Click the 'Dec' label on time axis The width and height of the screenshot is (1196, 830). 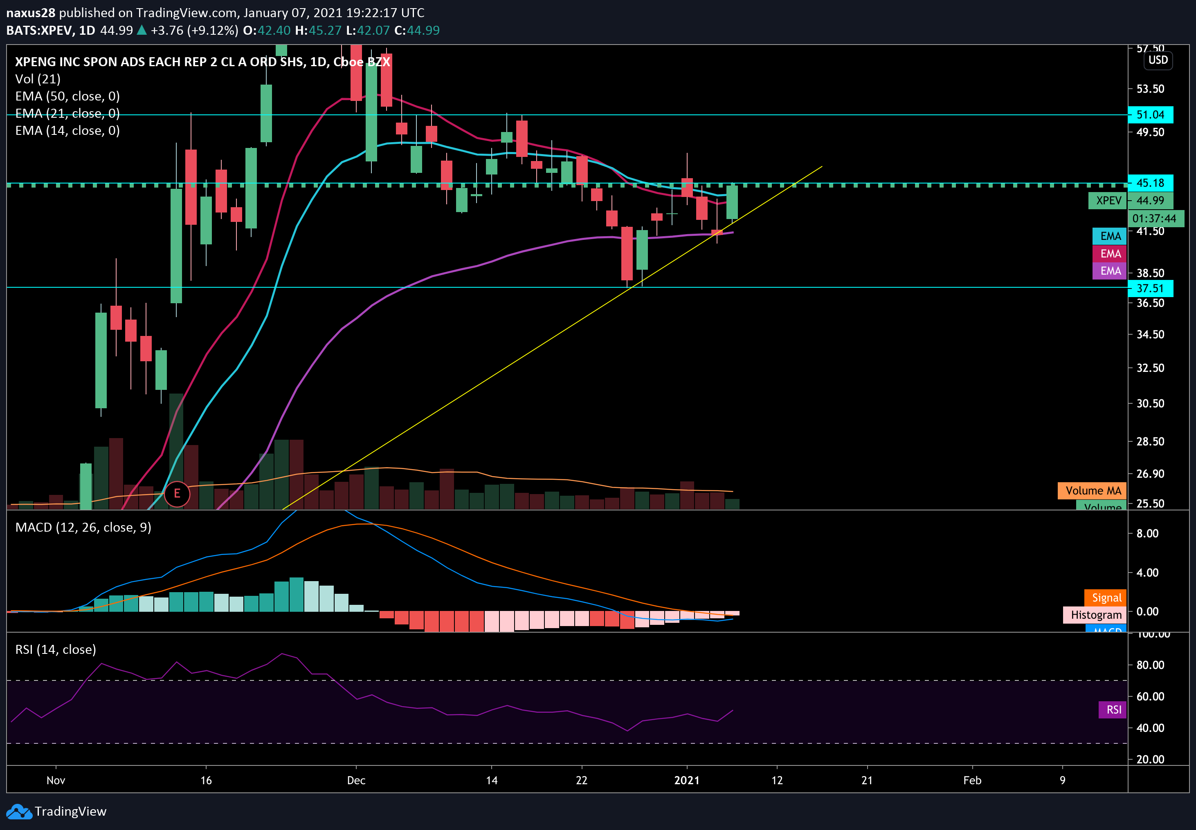(356, 780)
